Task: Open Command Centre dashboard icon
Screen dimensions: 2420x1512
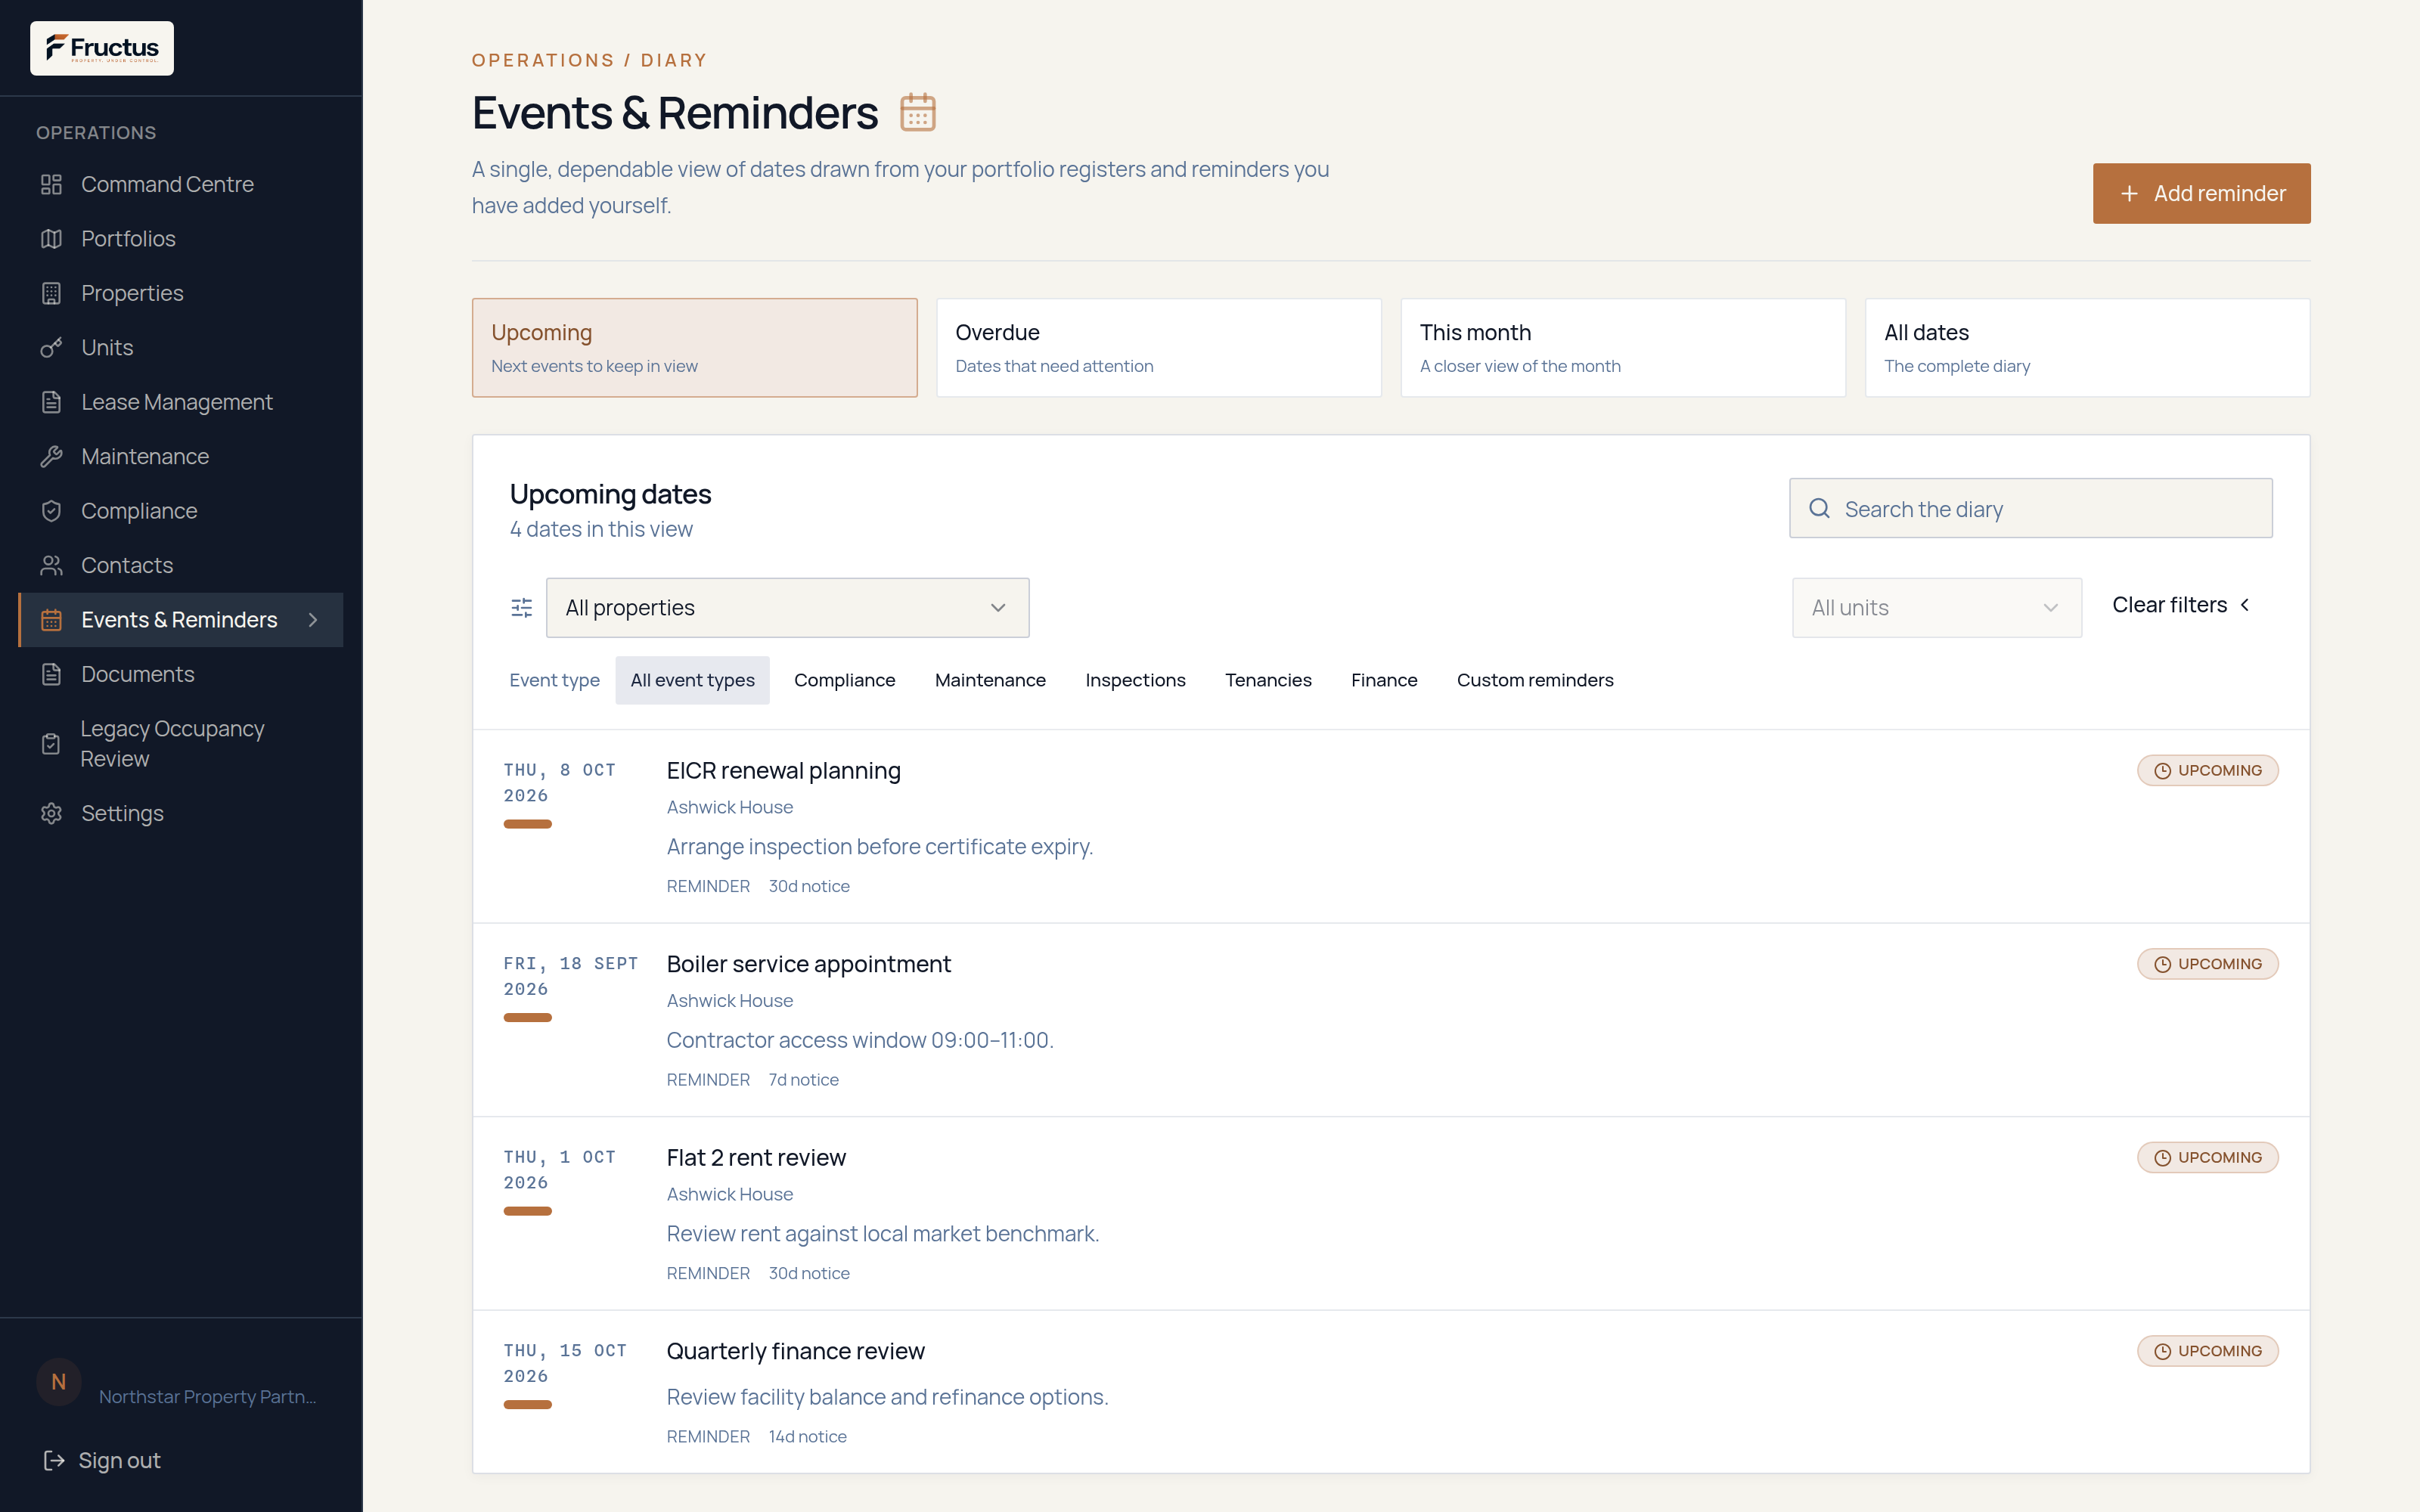Action: pos(51,184)
